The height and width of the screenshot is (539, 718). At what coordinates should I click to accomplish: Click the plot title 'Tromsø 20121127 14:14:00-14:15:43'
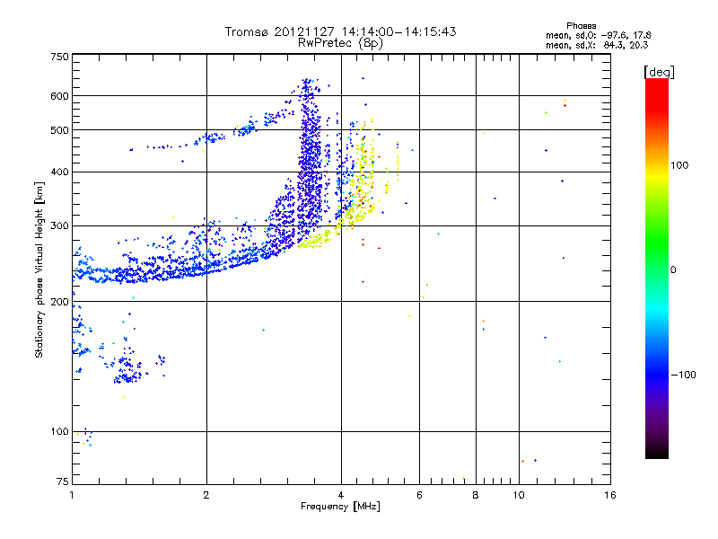(340, 31)
